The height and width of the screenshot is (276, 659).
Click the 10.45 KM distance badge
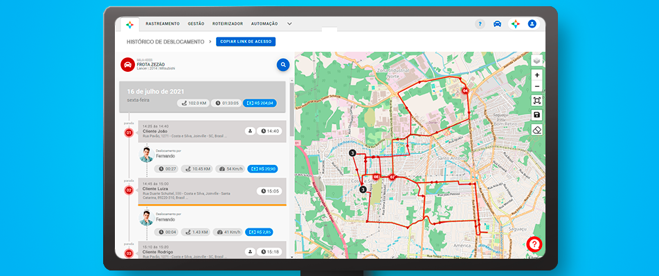(197, 169)
